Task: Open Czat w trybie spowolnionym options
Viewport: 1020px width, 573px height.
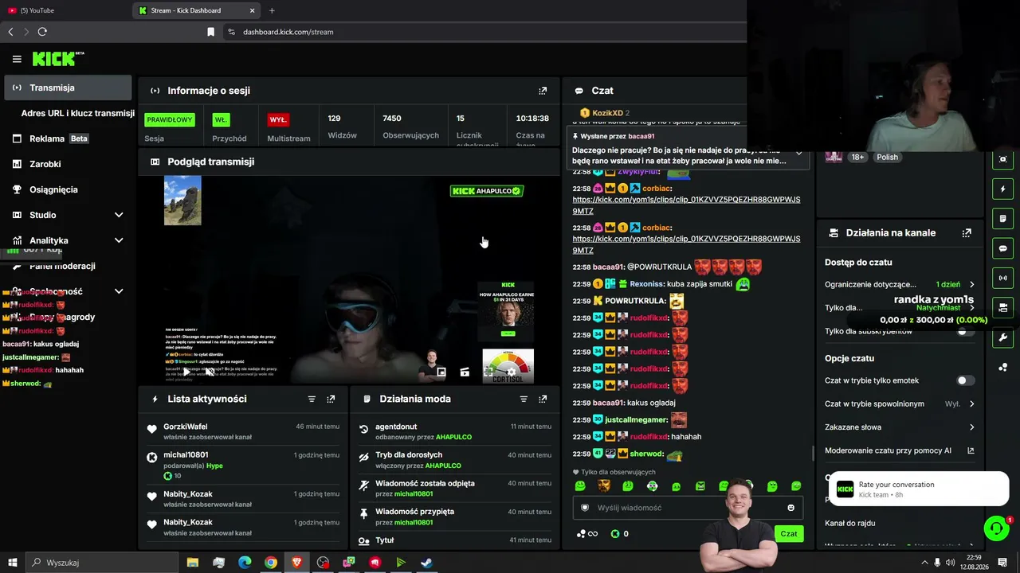Action: pos(900,404)
